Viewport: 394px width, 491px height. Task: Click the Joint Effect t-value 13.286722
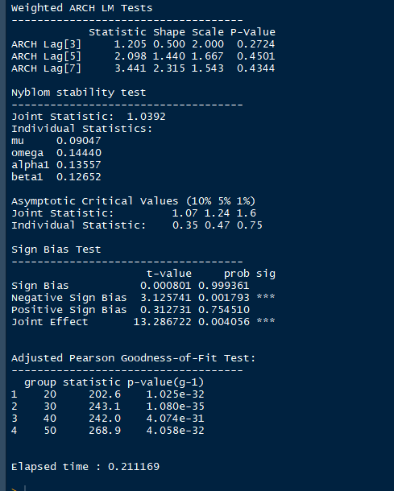coord(163,322)
